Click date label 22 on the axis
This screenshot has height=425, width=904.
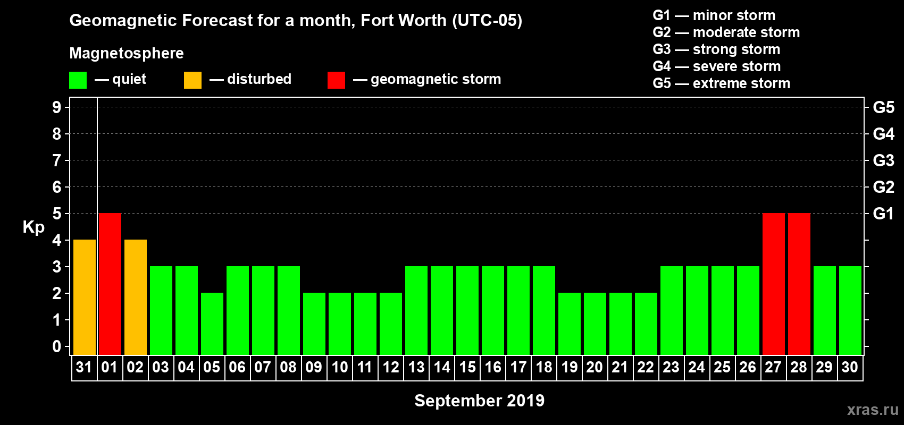point(646,367)
